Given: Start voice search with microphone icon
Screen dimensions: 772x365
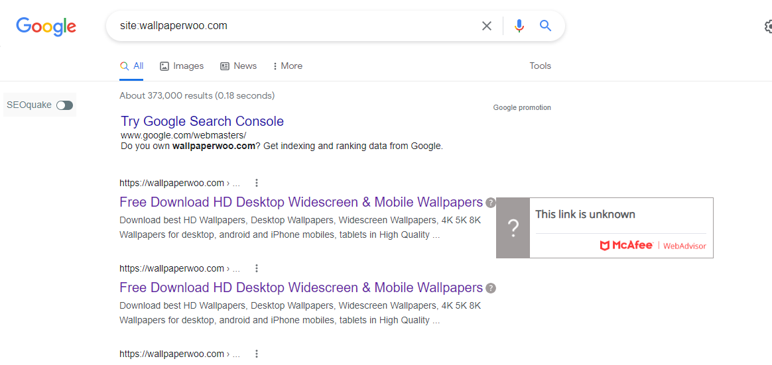Looking at the screenshot, I should tap(519, 26).
